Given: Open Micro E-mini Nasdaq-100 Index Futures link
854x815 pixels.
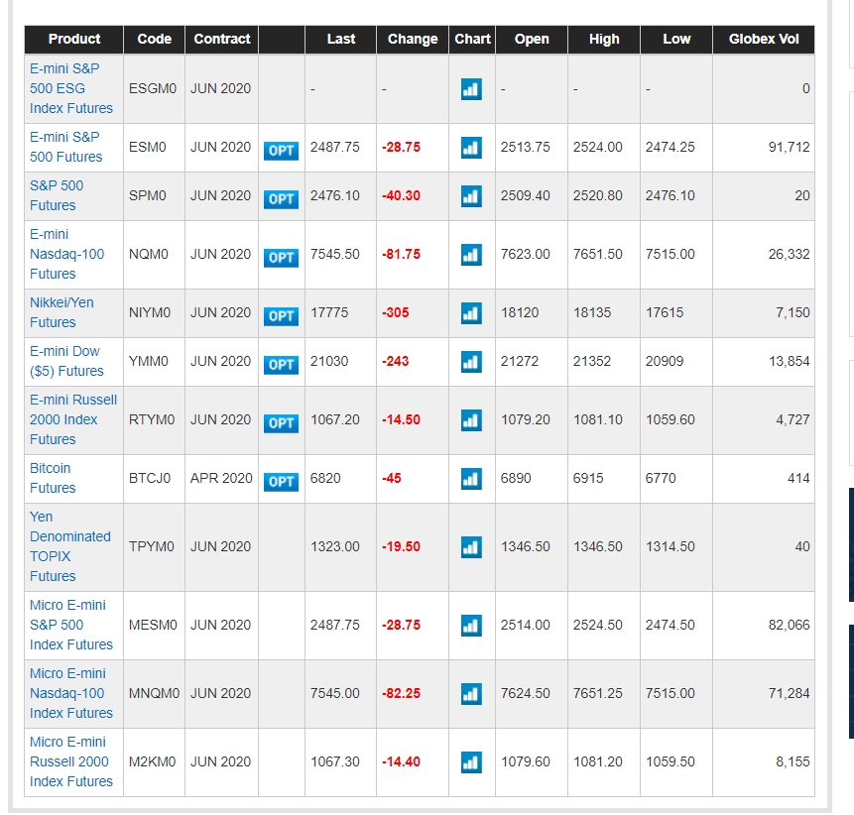Looking at the screenshot, I should coord(71,693).
